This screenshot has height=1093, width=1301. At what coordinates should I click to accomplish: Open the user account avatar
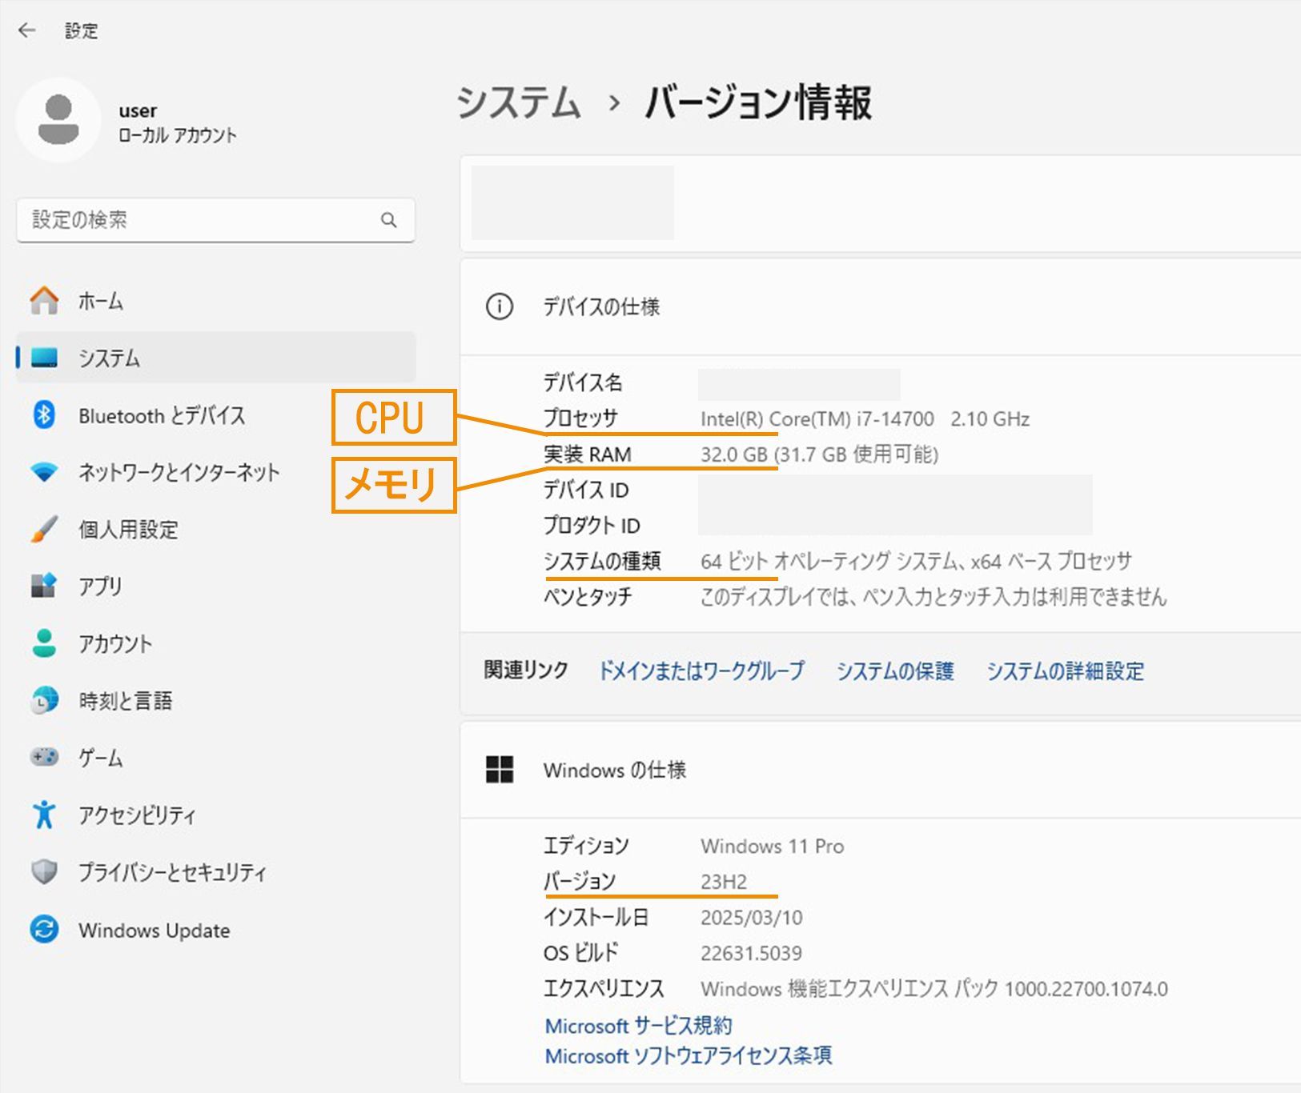tap(58, 120)
